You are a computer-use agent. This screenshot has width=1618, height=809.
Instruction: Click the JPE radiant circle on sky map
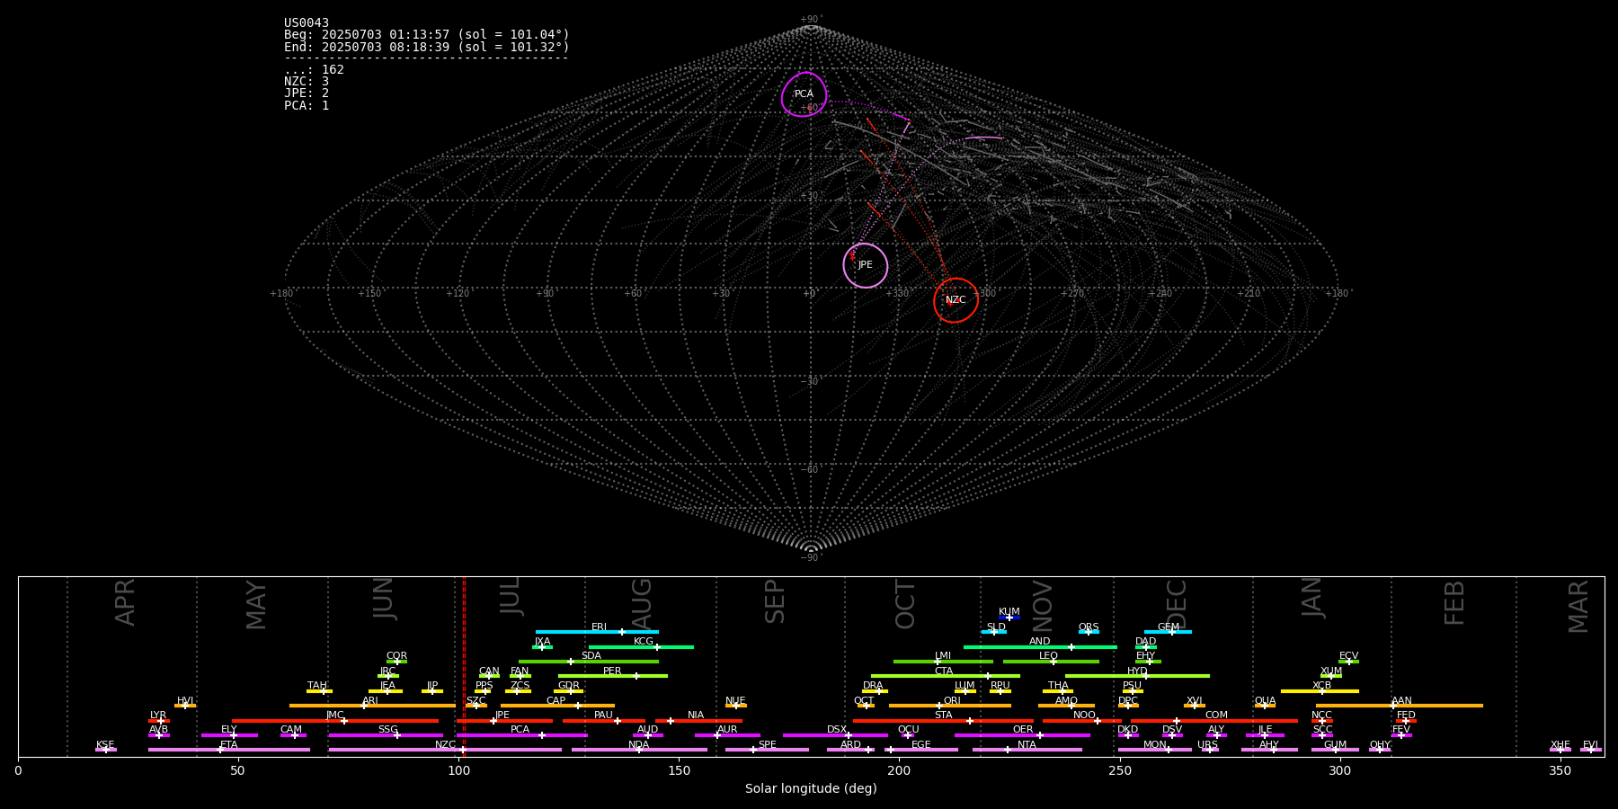(x=865, y=265)
